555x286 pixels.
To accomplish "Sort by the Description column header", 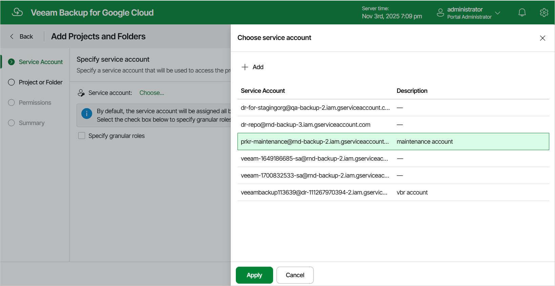I will (x=412, y=91).
